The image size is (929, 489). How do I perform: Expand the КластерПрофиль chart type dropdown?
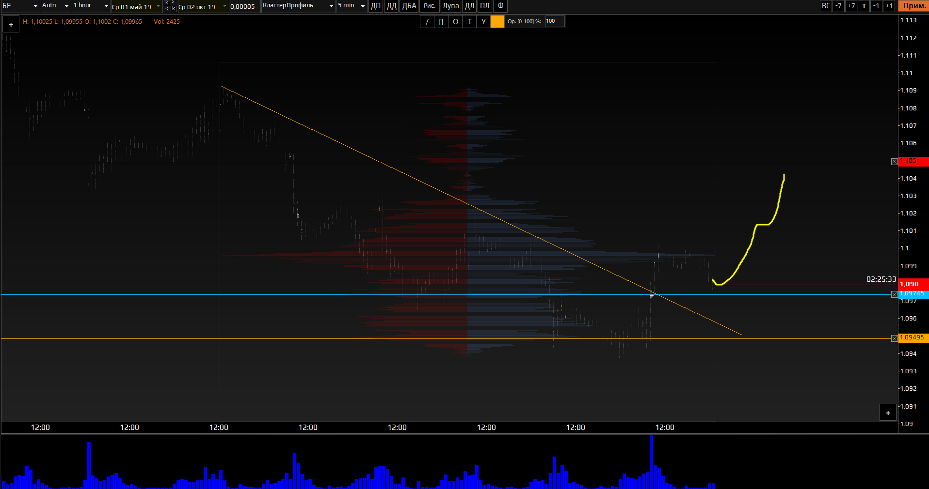(298, 6)
